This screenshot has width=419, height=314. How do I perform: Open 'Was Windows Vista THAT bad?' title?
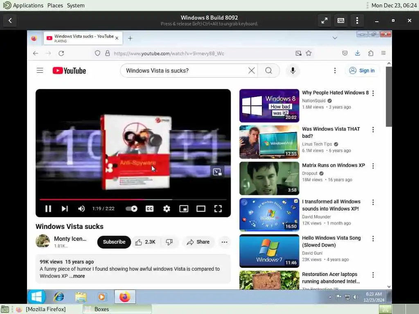click(331, 132)
